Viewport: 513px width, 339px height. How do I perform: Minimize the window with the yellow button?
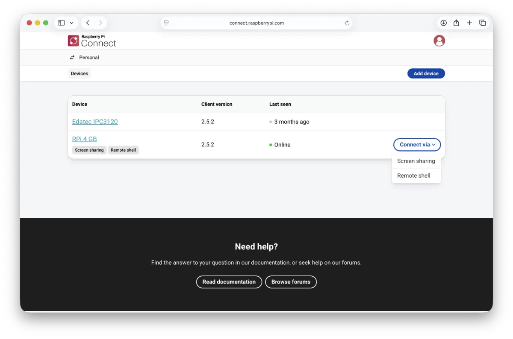tap(38, 23)
